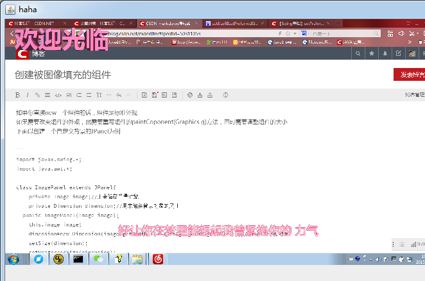Open NetEase Cloud Music red icon in taskbar
425x281 pixels.
[158, 259]
